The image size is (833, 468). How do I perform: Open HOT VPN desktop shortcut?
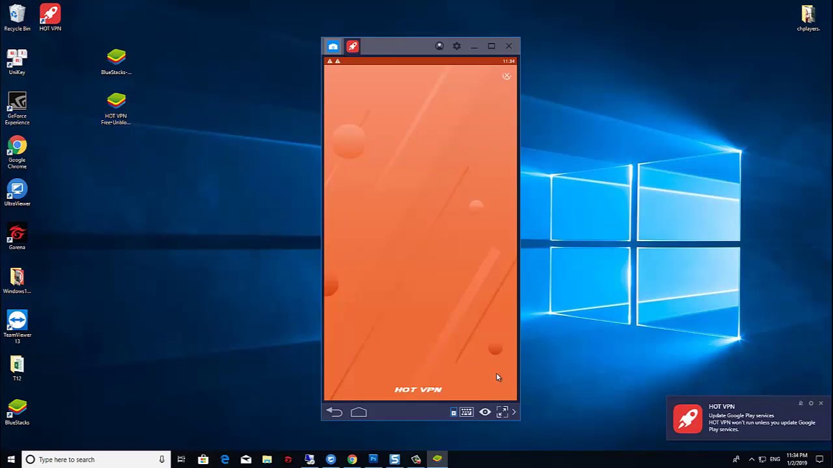click(x=50, y=18)
